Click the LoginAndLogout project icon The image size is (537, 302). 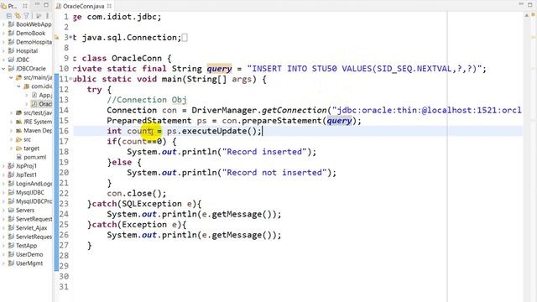click(x=11, y=184)
